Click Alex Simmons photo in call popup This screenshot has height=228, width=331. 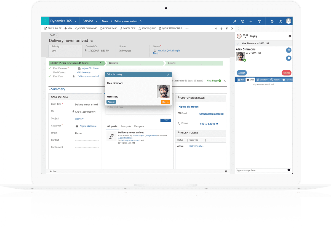(164, 91)
